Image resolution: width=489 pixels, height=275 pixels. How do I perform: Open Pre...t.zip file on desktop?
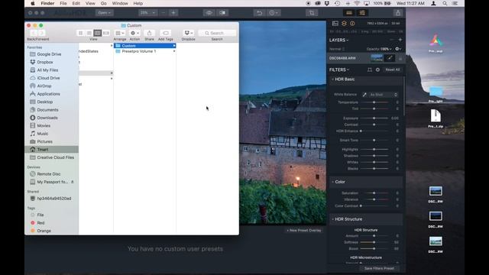point(436,118)
